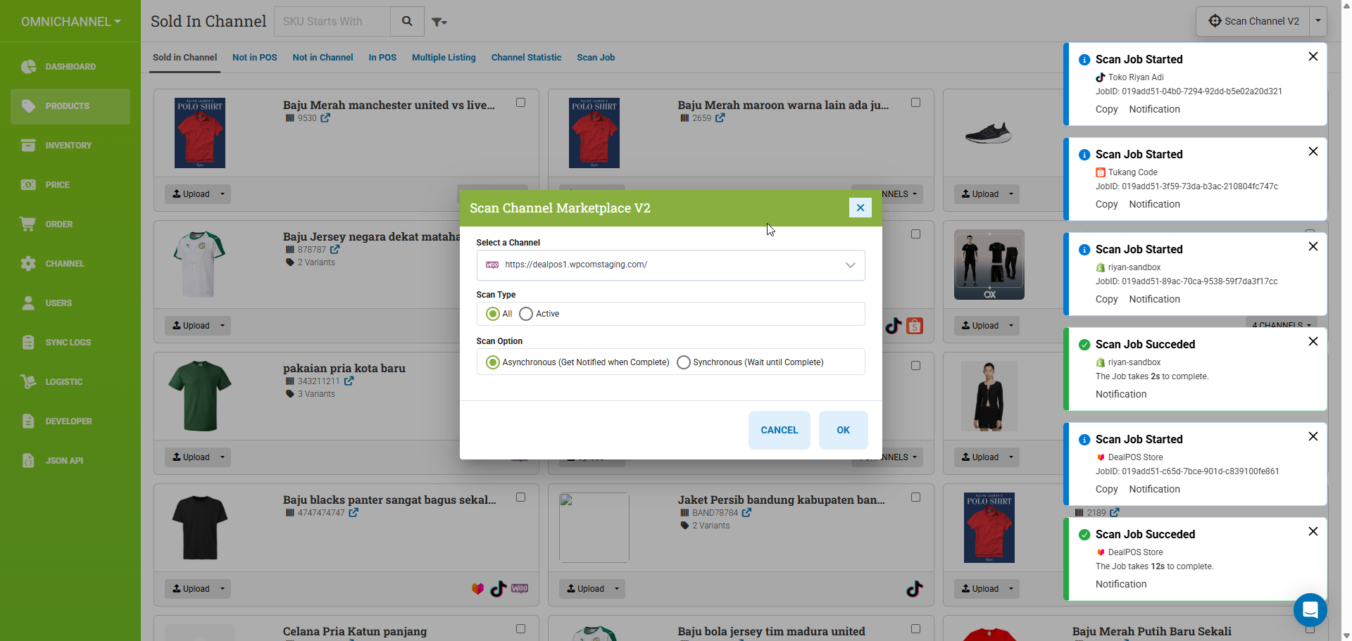
Task: Cancel the scan dialog
Action: coord(779,430)
